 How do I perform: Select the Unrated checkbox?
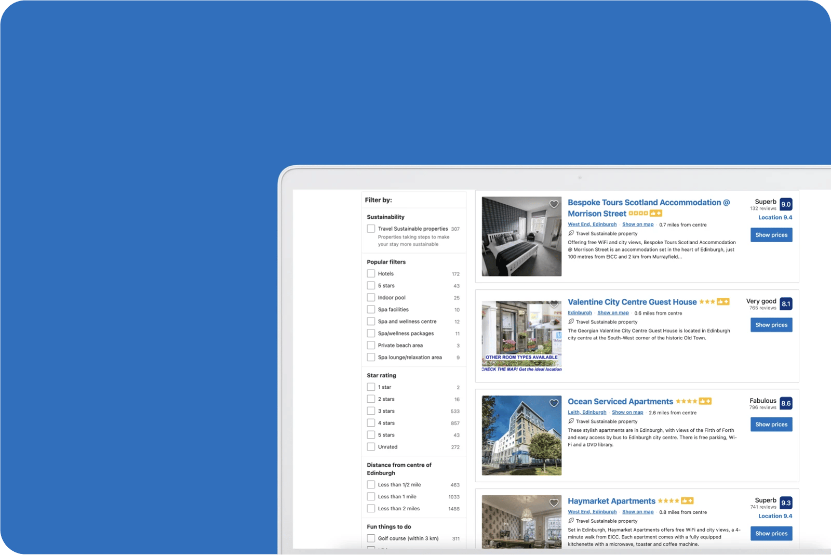pyautogui.click(x=371, y=446)
